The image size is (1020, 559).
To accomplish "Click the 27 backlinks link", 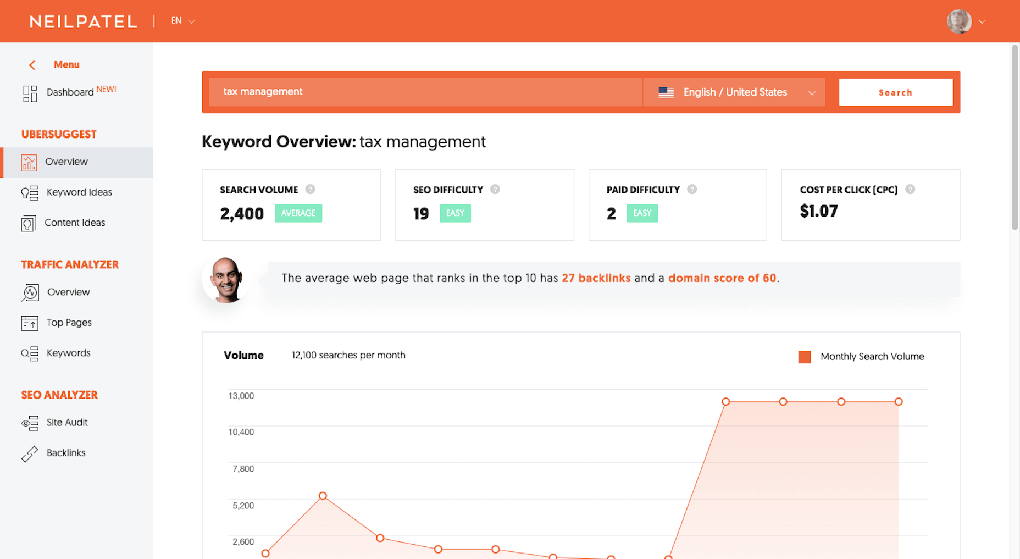I will click(596, 278).
